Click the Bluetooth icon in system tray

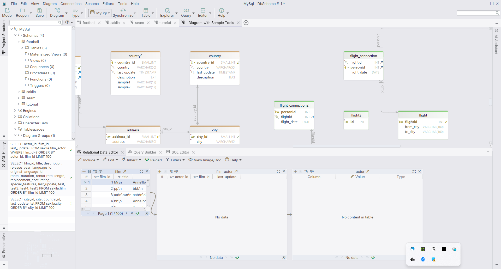423,259
